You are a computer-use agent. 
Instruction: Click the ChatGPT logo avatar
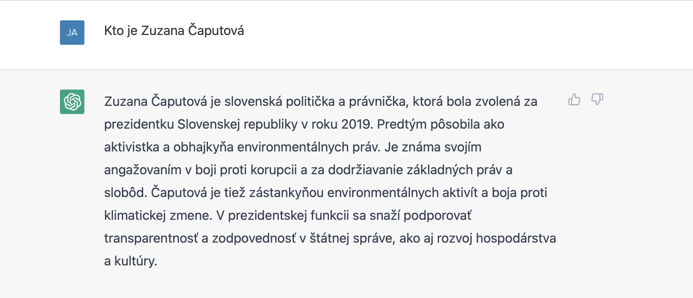[72, 102]
